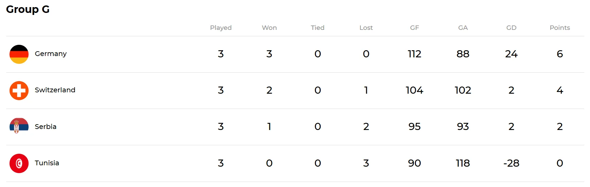Click the Tied column header
Screen dimensions: 590x187
point(318,28)
